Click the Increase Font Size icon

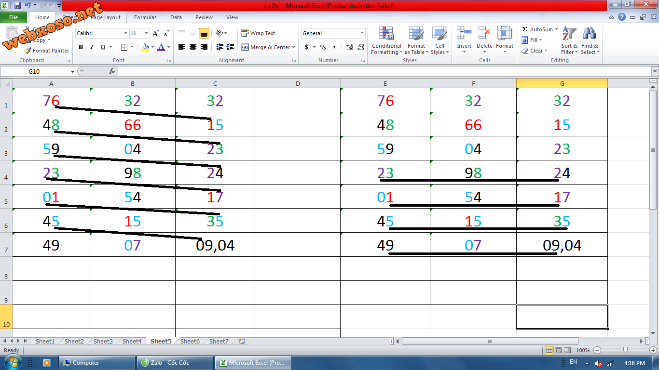[155, 33]
